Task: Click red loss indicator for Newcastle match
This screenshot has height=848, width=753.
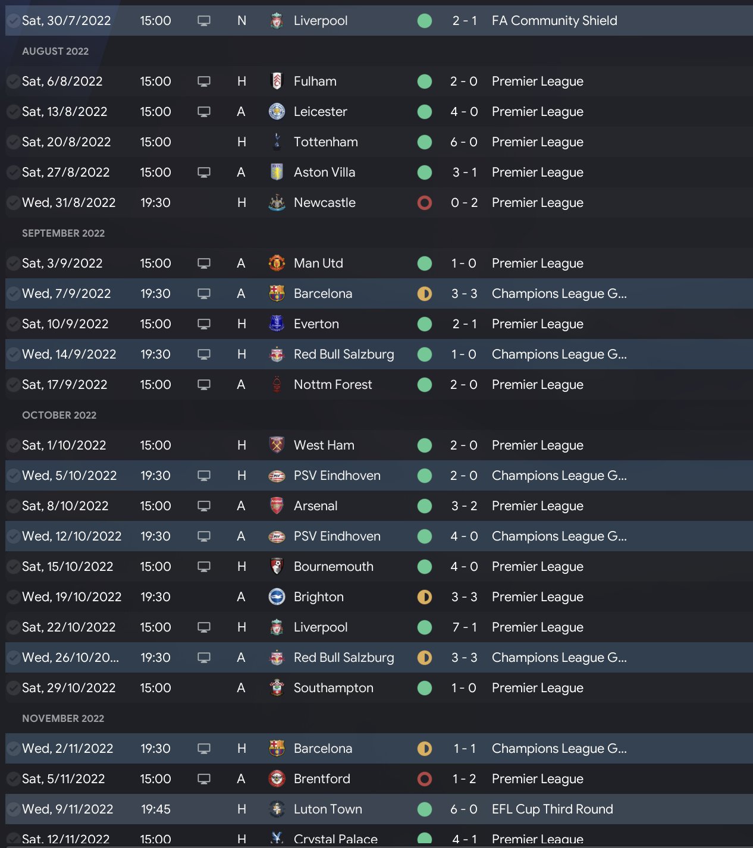Action: click(x=425, y=203)
